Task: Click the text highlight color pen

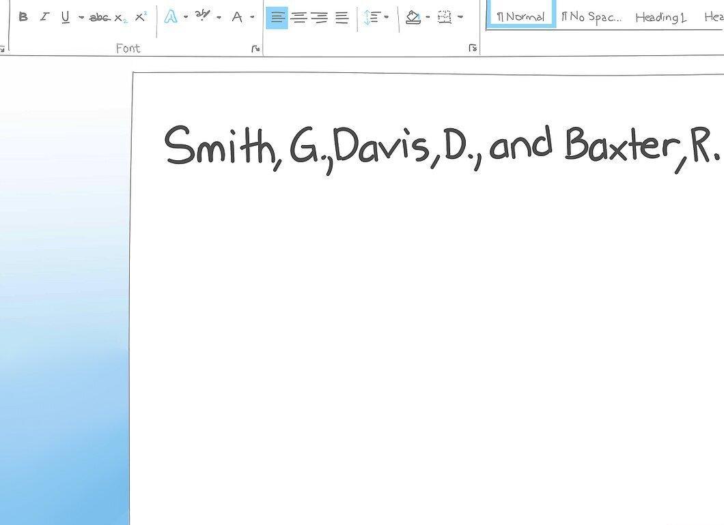Action: click(203, 16)
